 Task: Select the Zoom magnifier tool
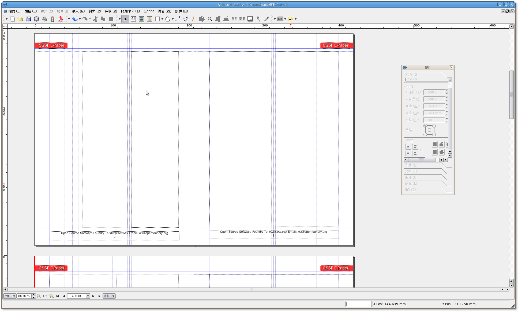point(210,19)
